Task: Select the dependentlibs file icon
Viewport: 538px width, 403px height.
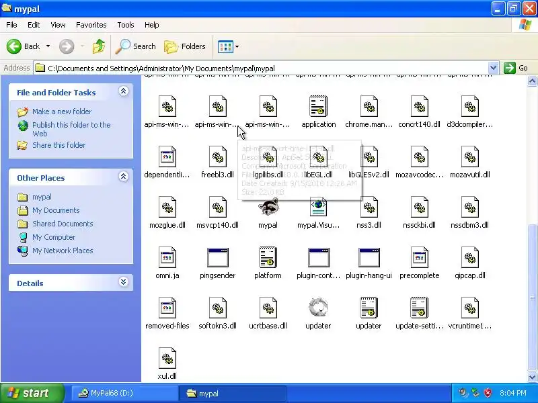Action: tap(167, 156)
